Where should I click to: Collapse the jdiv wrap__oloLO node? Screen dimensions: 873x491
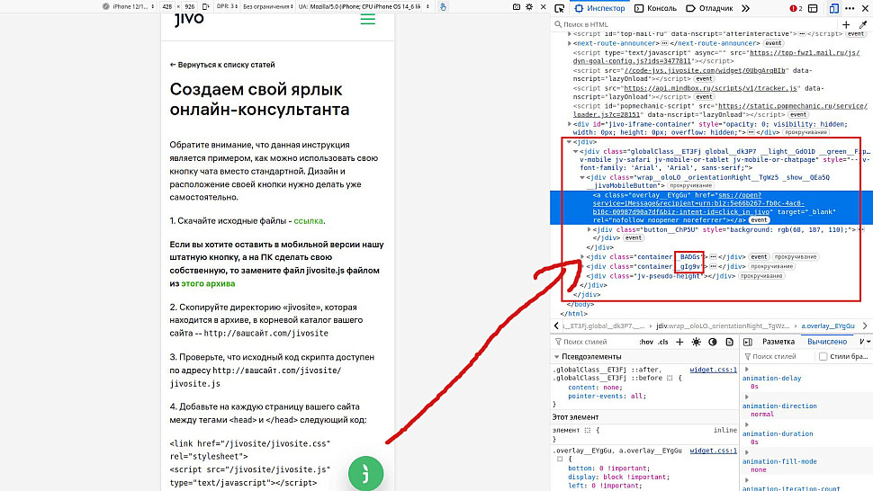click(x=582, y=177)
